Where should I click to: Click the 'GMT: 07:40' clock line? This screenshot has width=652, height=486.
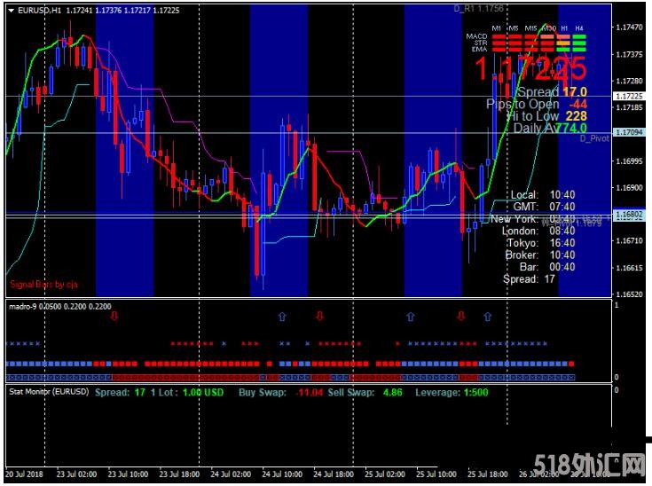coord(545,207)
